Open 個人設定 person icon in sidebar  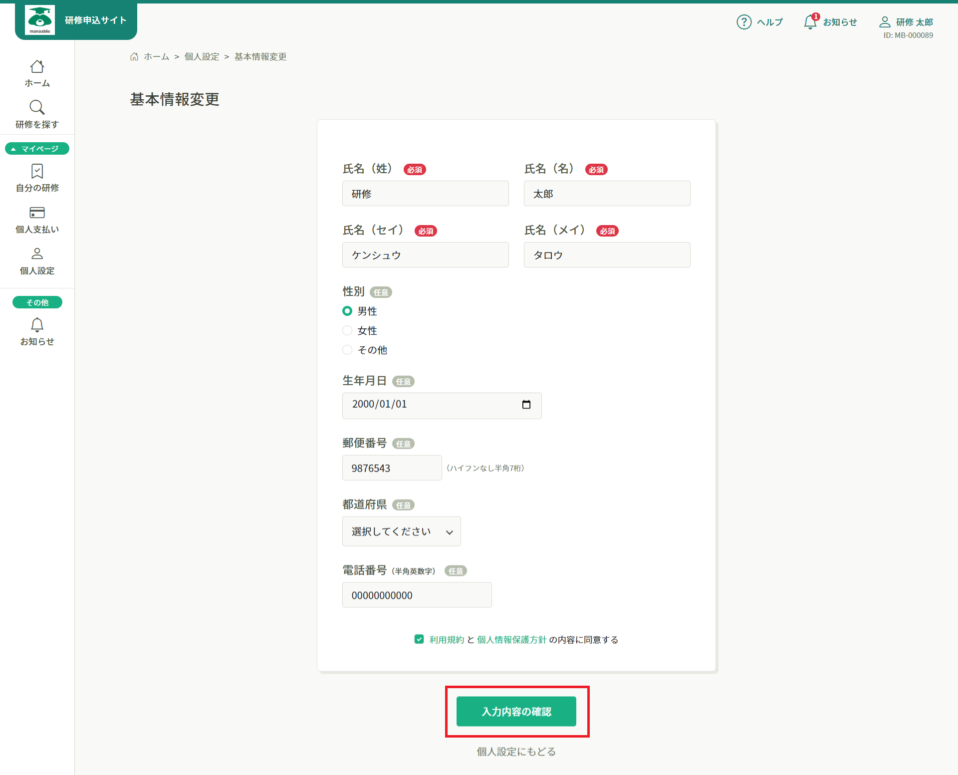click(x=37, y=254)
